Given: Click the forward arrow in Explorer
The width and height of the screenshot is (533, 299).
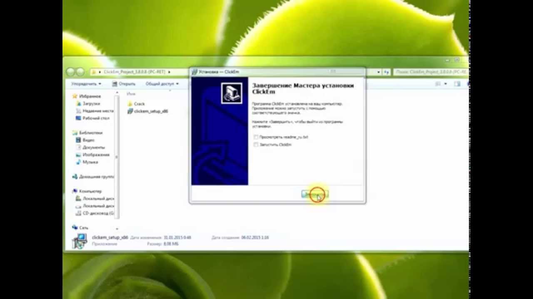Looking at the screenshot, I should [x=80, y=72].
